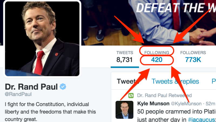Open the Followers 773K list
The image size is (216, 122).
193,57
